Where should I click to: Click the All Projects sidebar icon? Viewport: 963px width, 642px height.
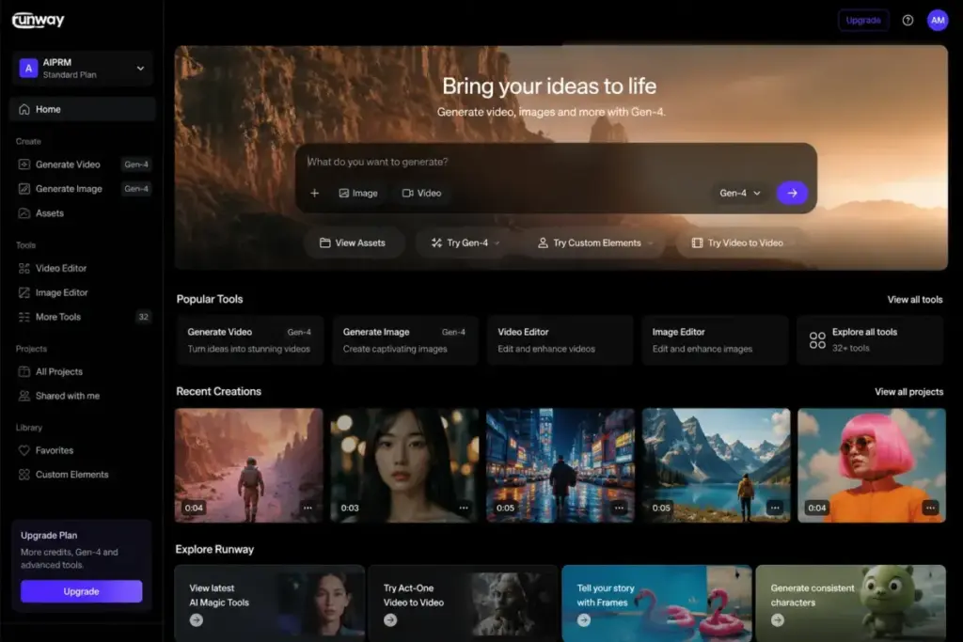coord(24,371)
